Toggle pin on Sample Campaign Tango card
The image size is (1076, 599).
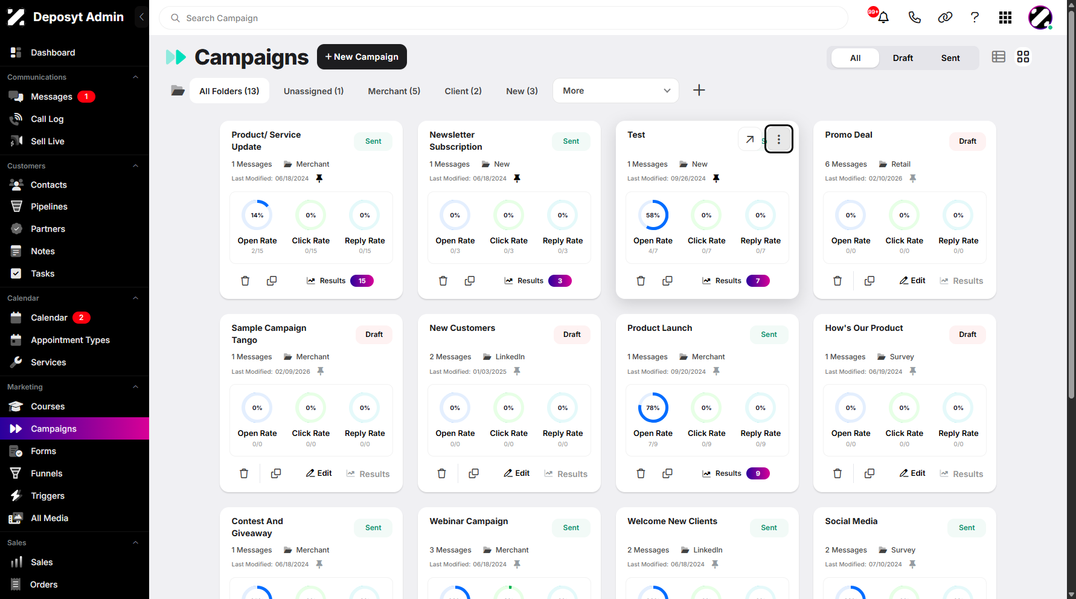coord(321,371)
